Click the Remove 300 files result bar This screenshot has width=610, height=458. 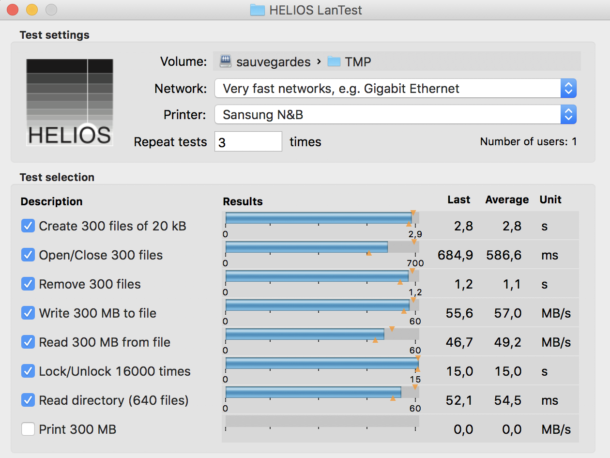click(x=322, y=276)
